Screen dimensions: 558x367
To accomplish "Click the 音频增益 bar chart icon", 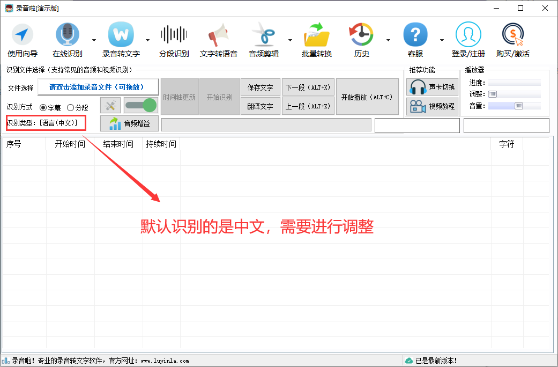I will (115, 123).
